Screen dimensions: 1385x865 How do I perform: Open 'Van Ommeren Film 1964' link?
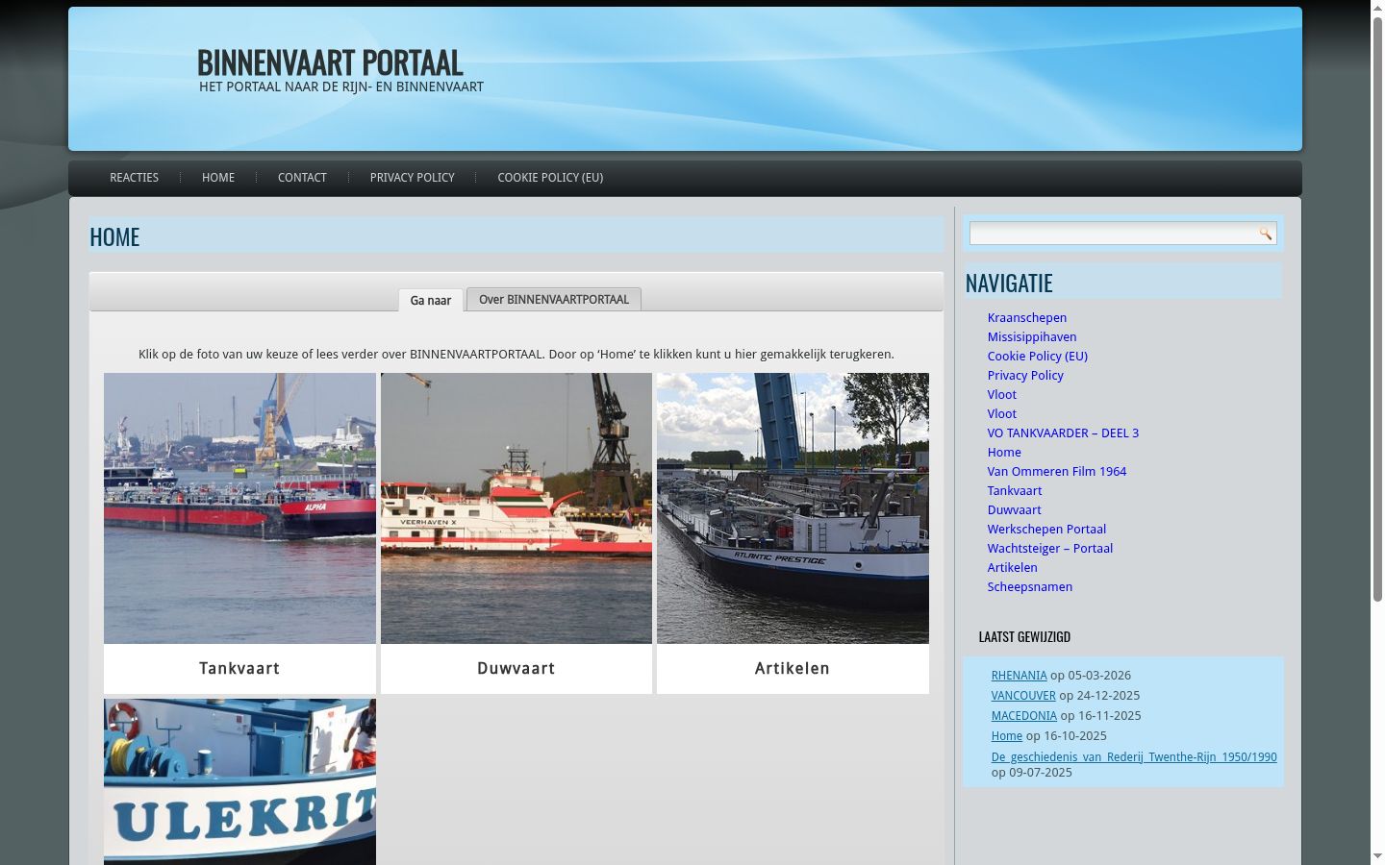coord(1056,471)
